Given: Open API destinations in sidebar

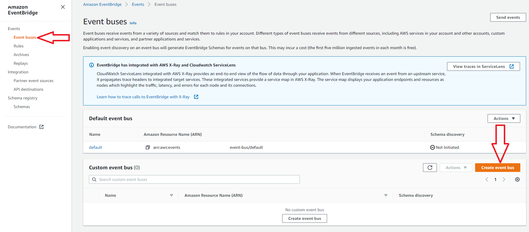Looking at the screenshot, I should pos(28,89).
